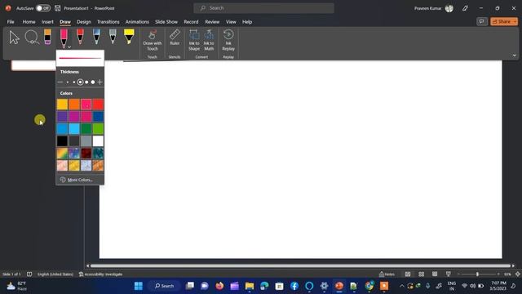Open the File menu
The image size is (522, 294).
pyautogui.click(x=11, y=22)
